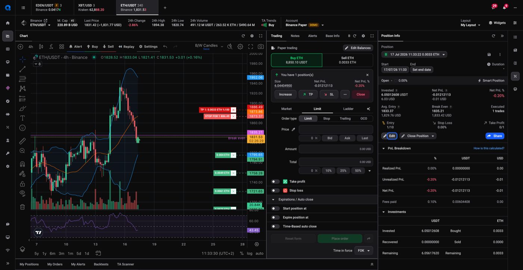
Task: Toggle percent scale on chart
Action: coord(242,254)
